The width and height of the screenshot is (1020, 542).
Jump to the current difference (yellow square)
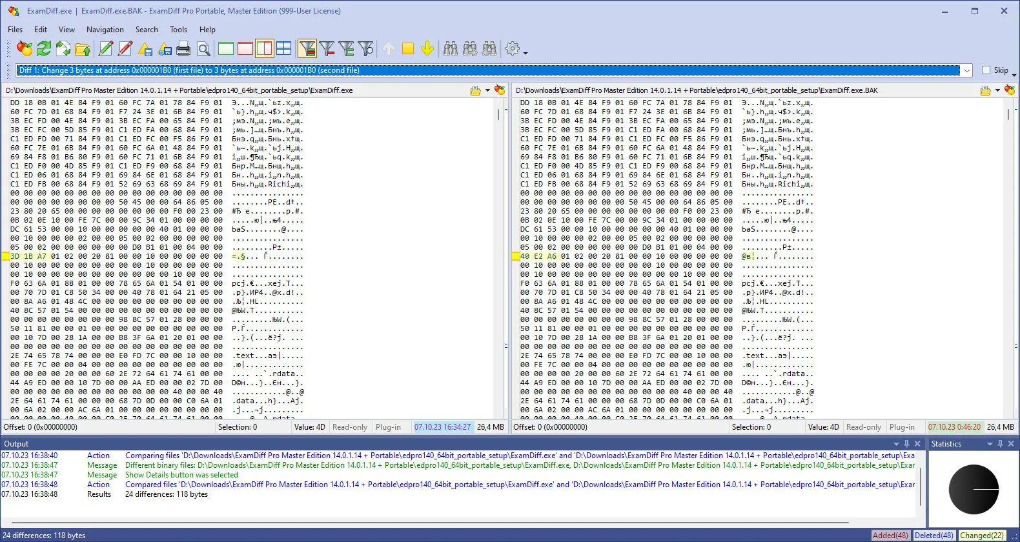click(408, 48)
